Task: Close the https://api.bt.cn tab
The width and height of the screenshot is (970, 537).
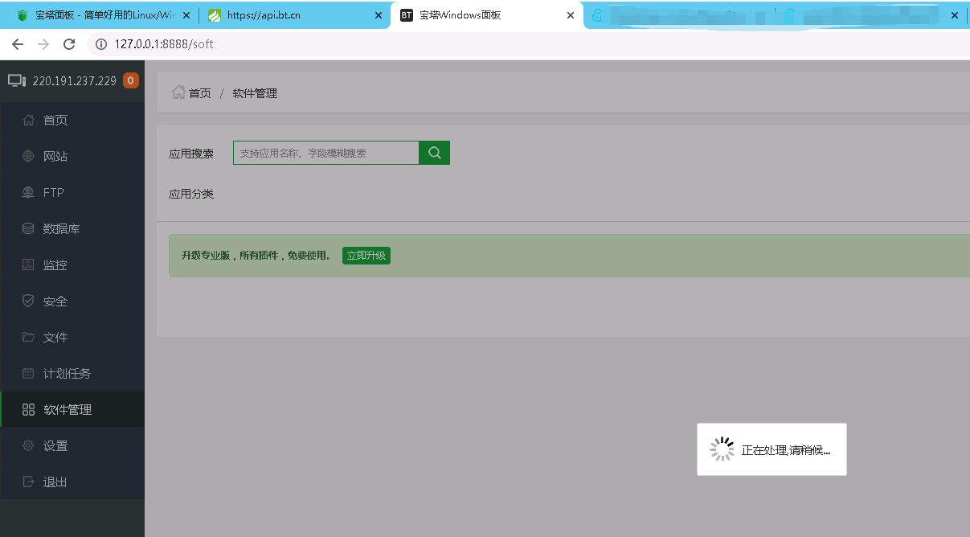Action: click(379, 15)
